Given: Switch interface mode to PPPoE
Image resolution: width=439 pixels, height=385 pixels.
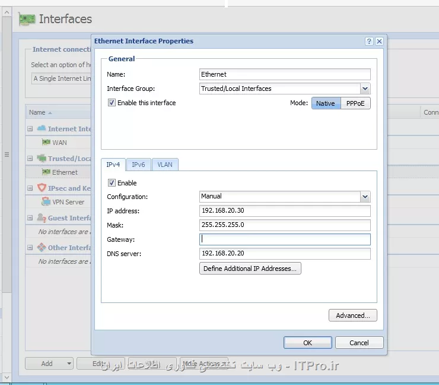Looking at the screenshot, I should click(x=355, y=103).
